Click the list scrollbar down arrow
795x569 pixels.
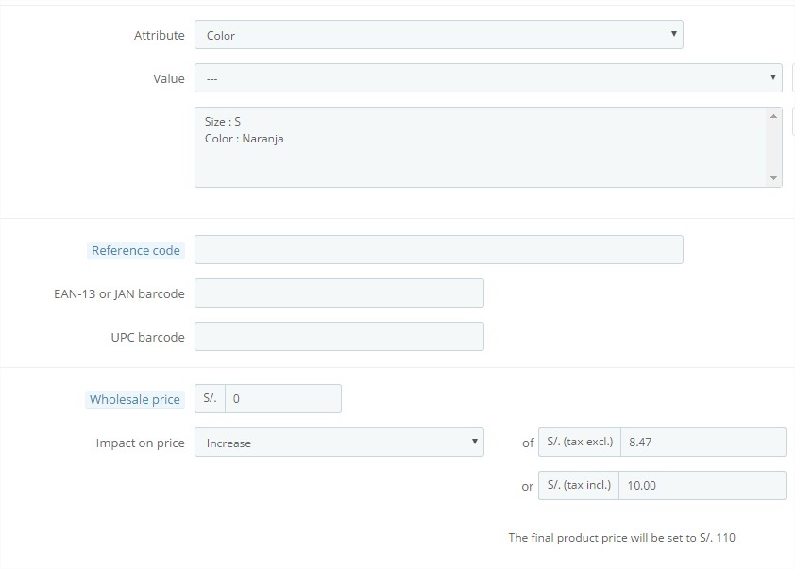tap(773, 177)
